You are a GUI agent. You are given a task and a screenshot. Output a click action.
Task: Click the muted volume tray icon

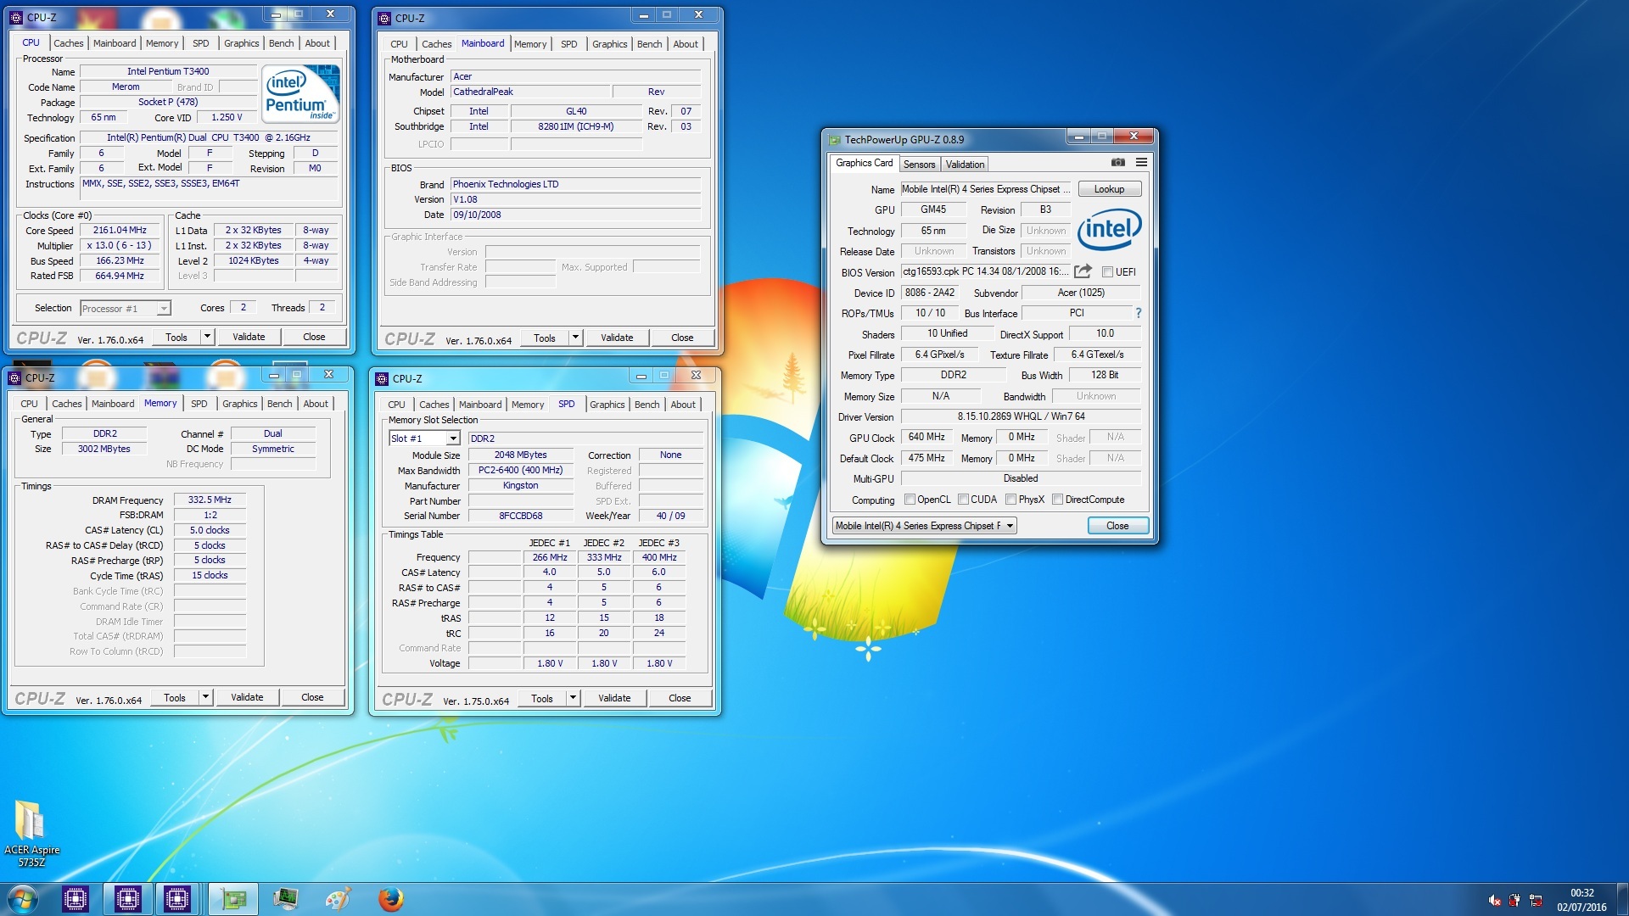pyautogui.click(x=1494, y=900)
